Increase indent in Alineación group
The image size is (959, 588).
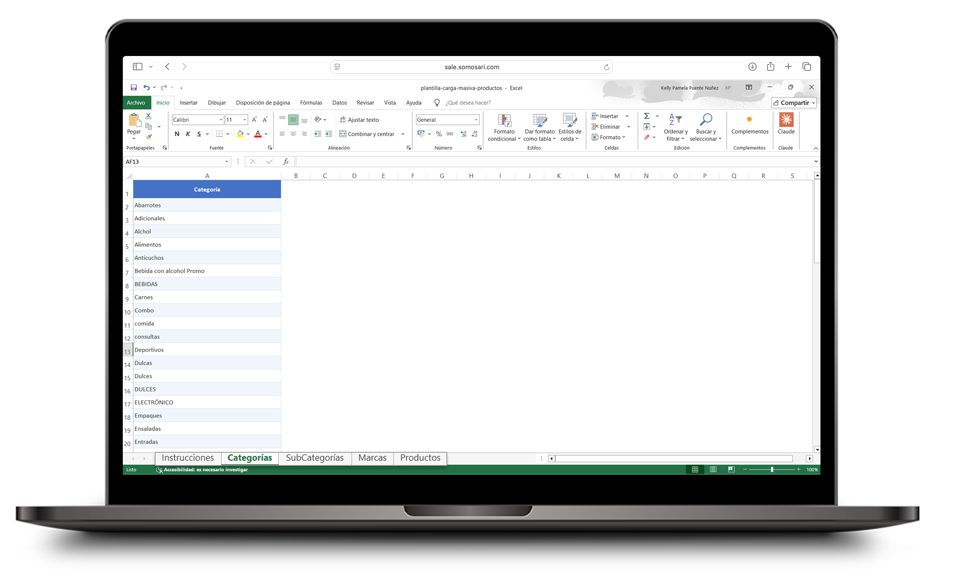coord(329,134)
